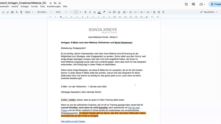Click the font size field showing 11

click(x=76, y=12)
